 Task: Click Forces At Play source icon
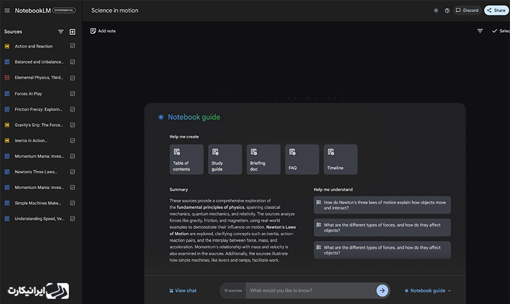(7, 94)
